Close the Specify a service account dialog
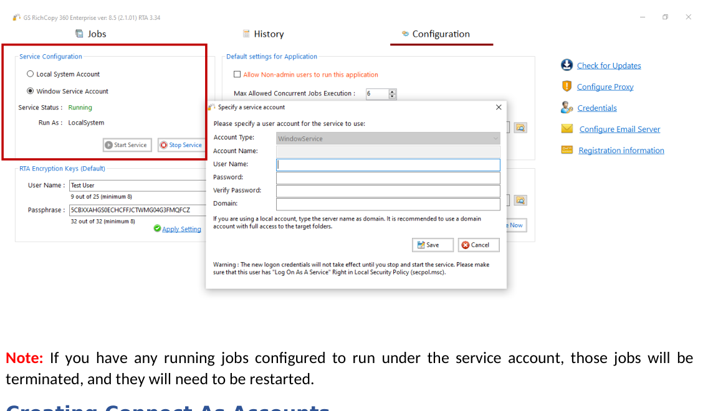The height and width of the screenshot is (411, 713). pyautogui.click(x=499, y=107)
